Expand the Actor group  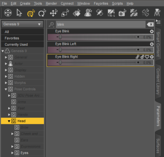point(6,64)
